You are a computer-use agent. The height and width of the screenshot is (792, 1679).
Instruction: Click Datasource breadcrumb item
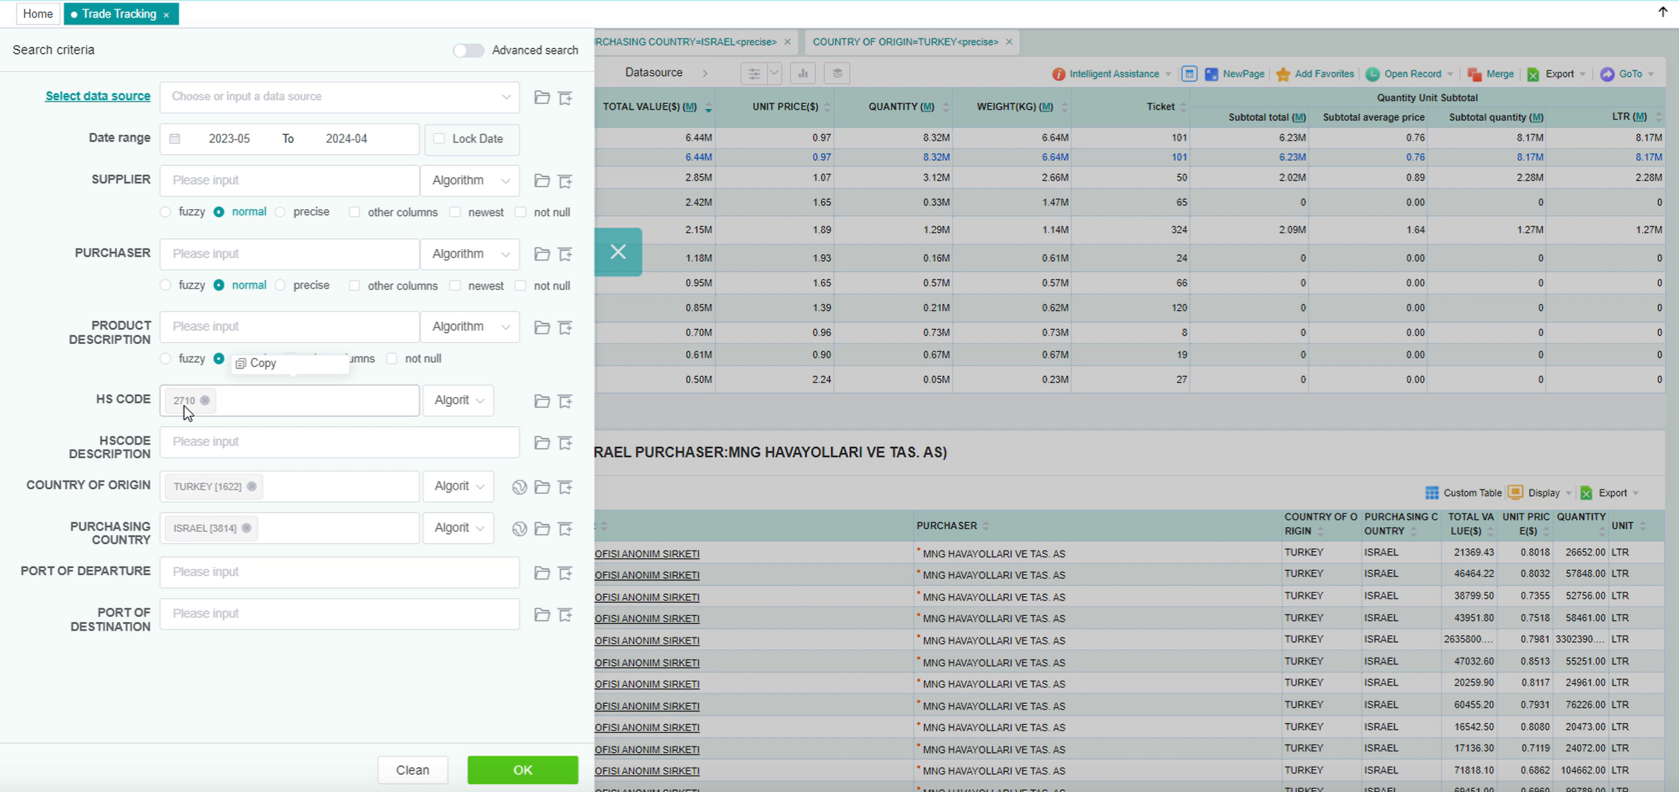tap(654, 72)
